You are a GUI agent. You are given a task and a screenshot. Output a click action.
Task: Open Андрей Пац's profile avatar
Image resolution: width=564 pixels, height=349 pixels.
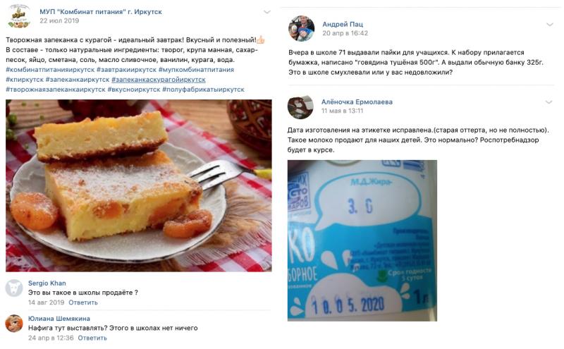(x=301, y=28)
